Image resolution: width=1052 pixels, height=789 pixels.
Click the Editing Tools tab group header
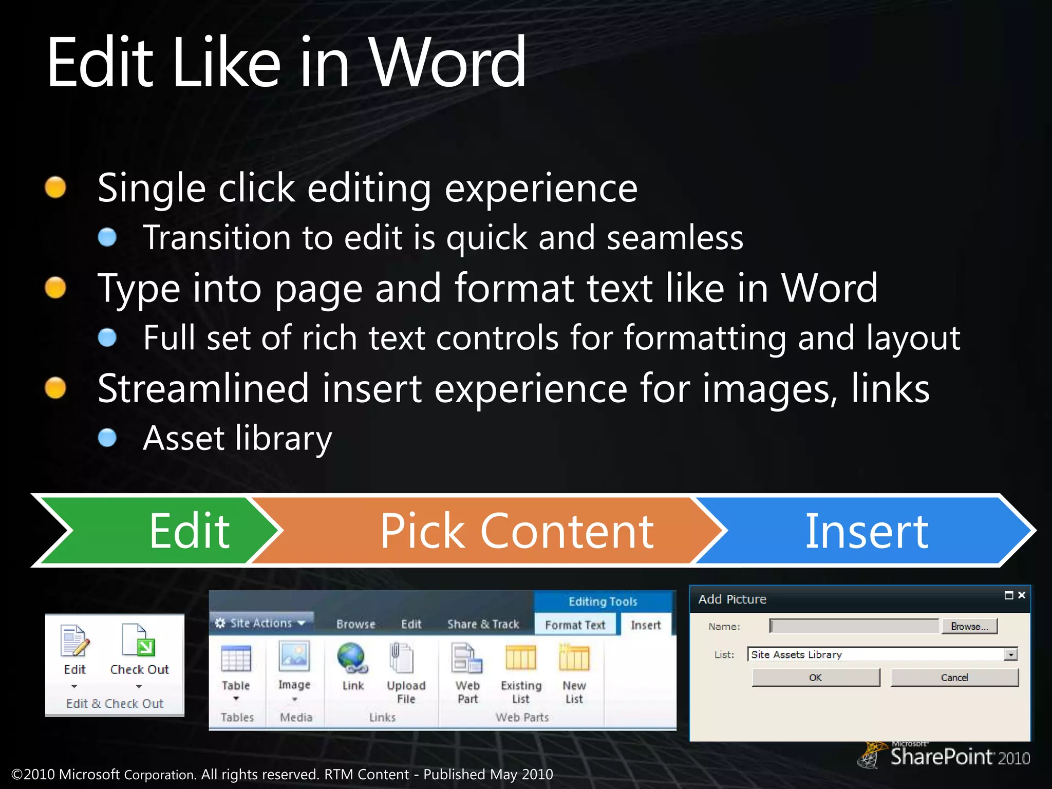tap(603, 601)
